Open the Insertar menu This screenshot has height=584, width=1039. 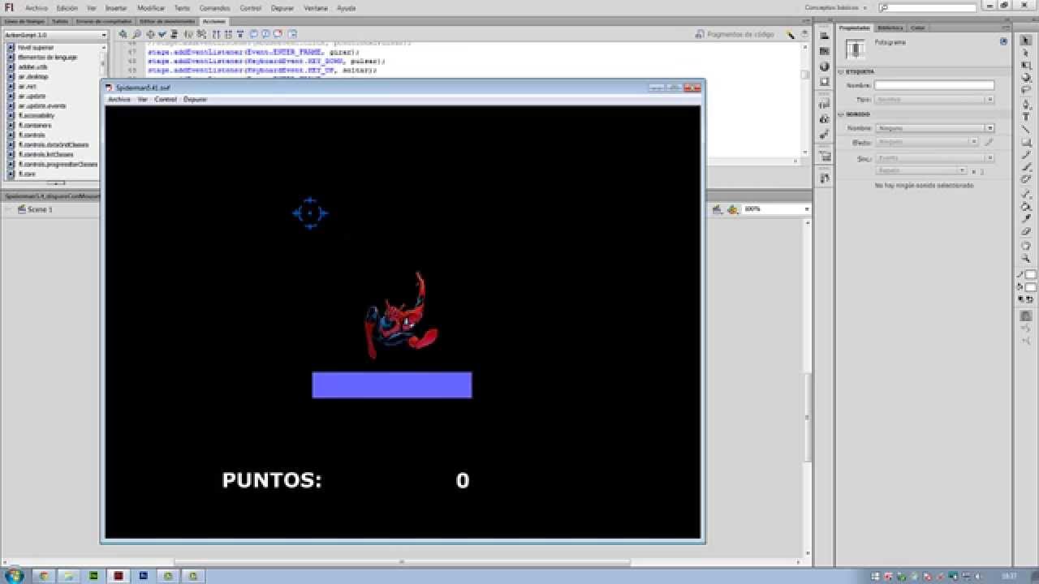pyautogui.click(x=116, y=7)
